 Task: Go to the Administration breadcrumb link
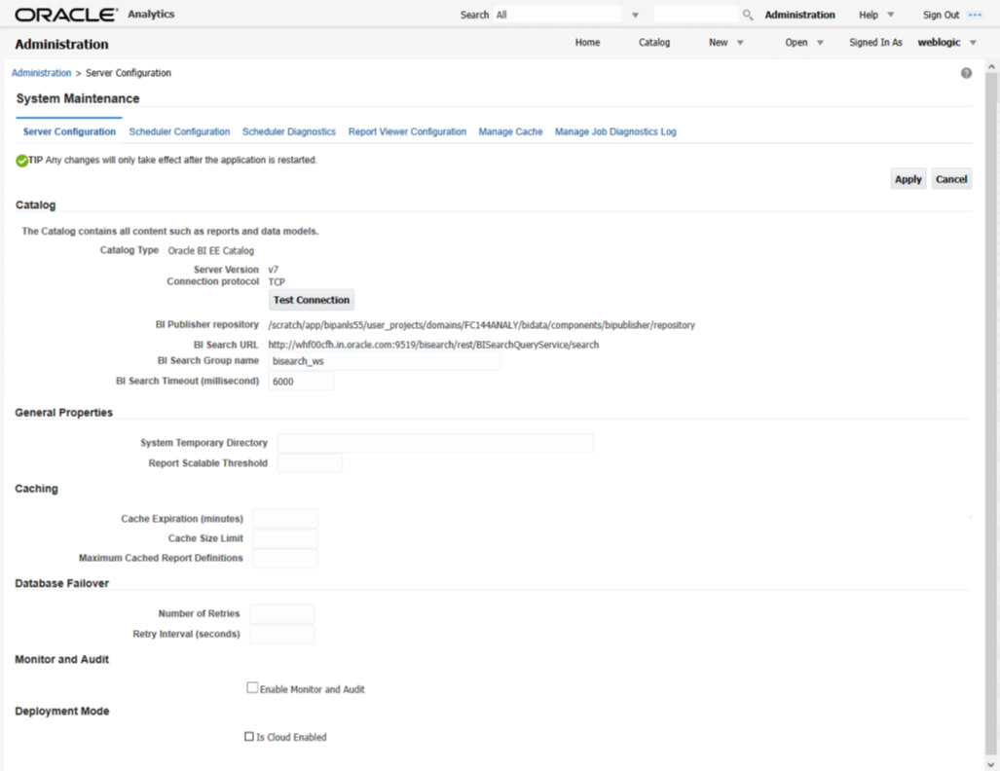(x=42, y=73)
